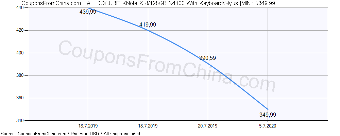Select the 5.7.2020 date on x-axis
340x136 pixels.
point(268,126)
